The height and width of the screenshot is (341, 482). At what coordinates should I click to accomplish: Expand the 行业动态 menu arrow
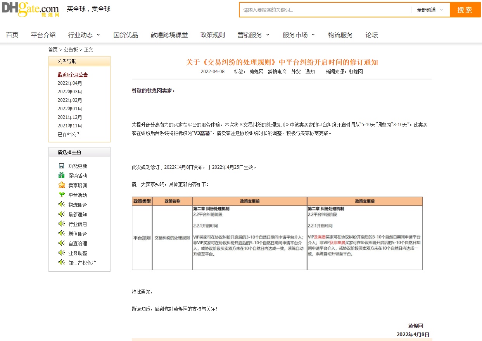click(x=98, y=35)
